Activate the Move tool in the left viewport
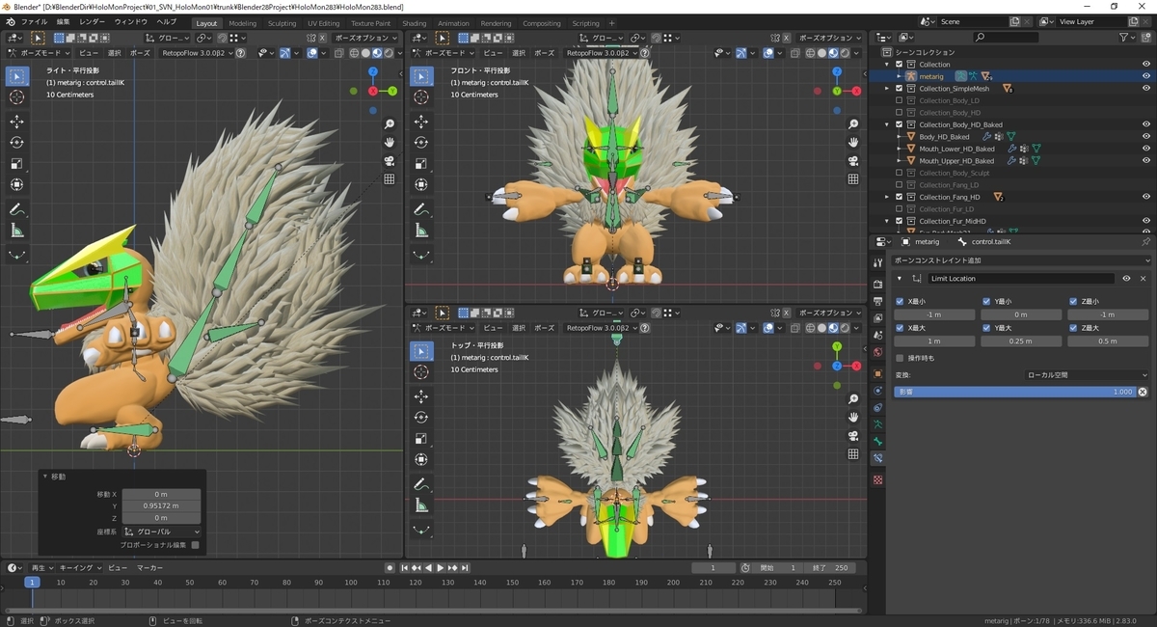The image size is (1157, 627). click(17, 122)
